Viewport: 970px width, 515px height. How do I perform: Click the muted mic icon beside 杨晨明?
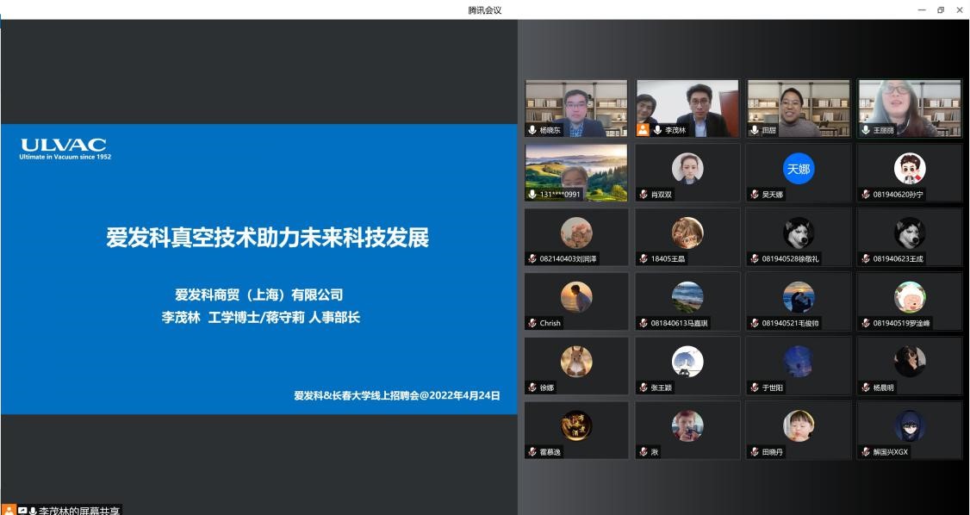tap(866, 388)
